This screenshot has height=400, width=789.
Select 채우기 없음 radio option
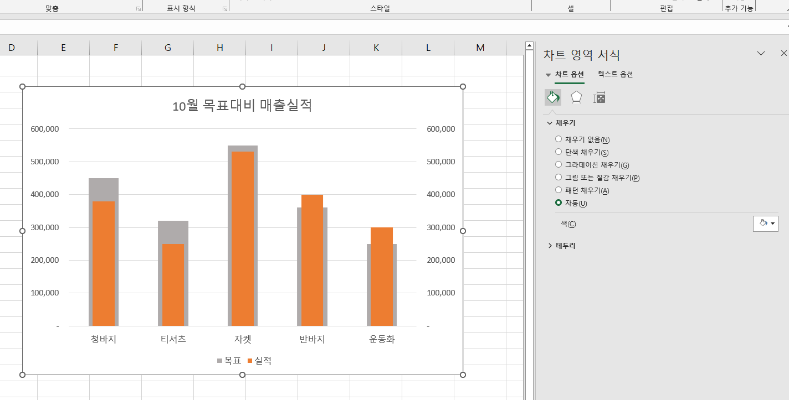(x=559, y=139)
